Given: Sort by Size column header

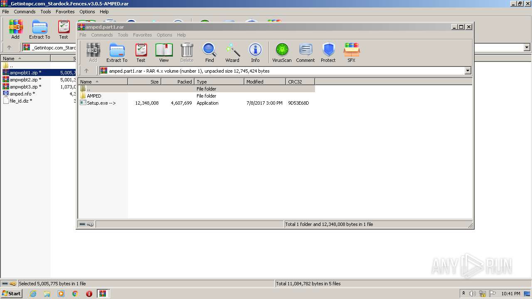Looking at the screenshot, I should [144, 82].
